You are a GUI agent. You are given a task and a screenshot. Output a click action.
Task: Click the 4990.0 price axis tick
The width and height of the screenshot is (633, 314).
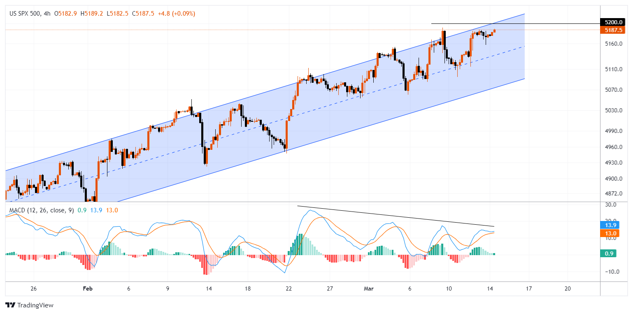613,131
